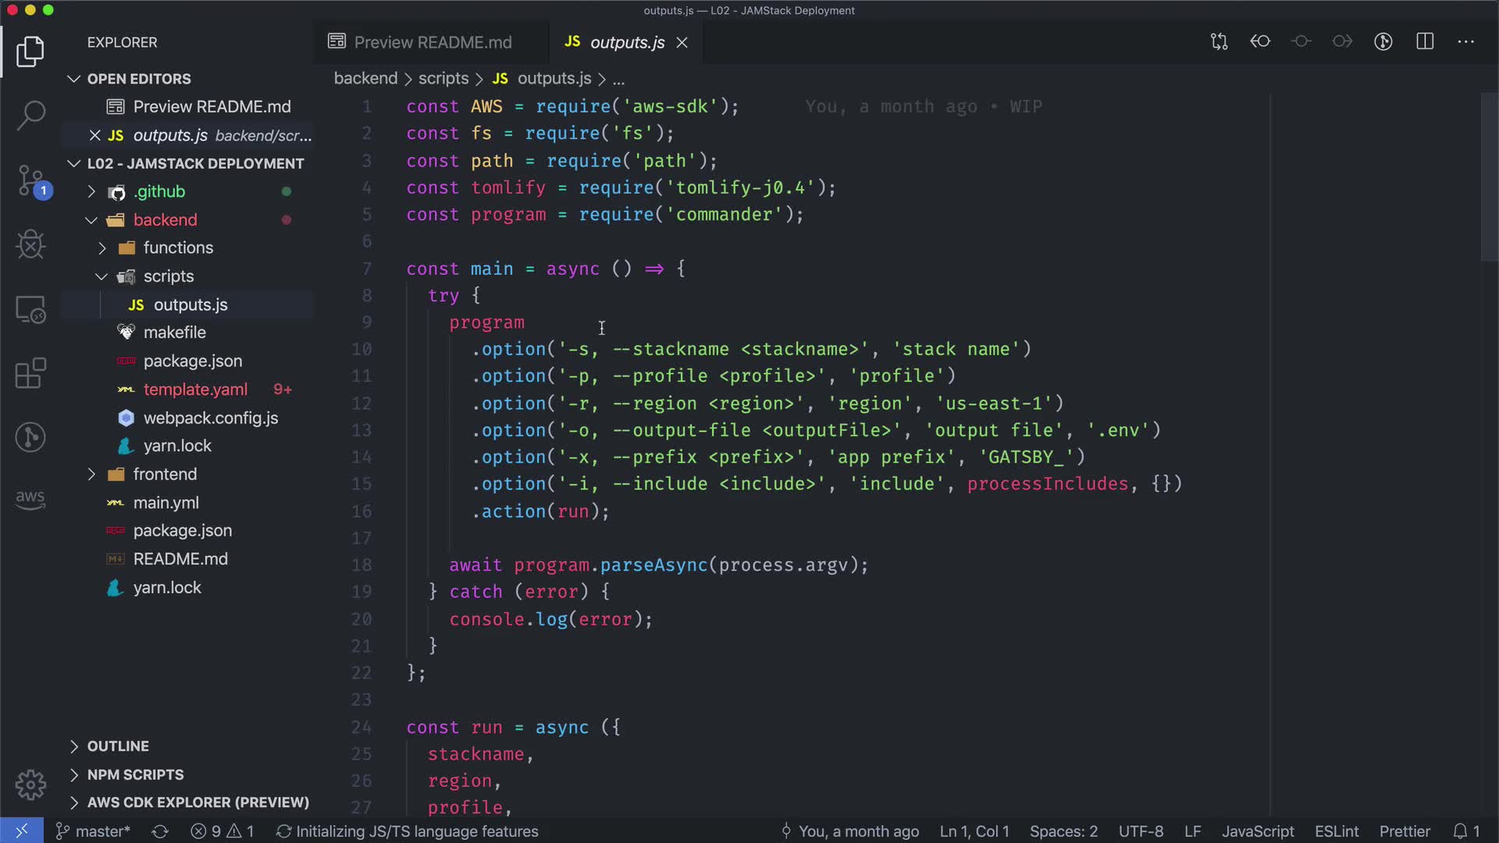Open the Manage gear icon
1499x843 pixels.
point(30,784)
